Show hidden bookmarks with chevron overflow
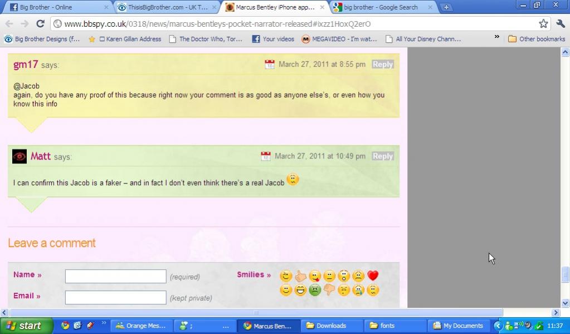Screen dimensions: 570x334 click(496, 37)
